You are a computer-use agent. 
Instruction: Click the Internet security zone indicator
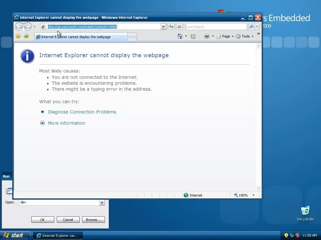pyautogui.click(x=193, y=195)
